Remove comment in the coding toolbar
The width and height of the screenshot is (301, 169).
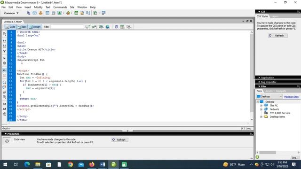(x=4, y=87)
